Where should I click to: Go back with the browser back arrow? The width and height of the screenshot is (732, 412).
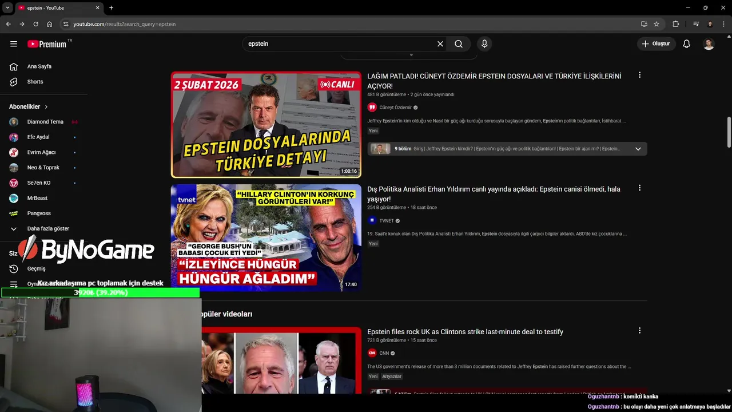click(x=8, y=24)
